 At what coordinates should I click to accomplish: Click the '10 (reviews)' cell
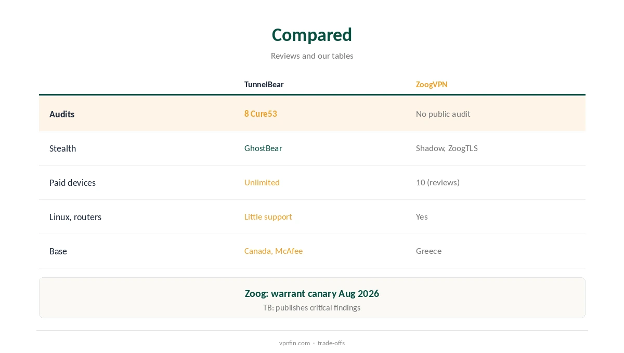click(x=438, y=182)
